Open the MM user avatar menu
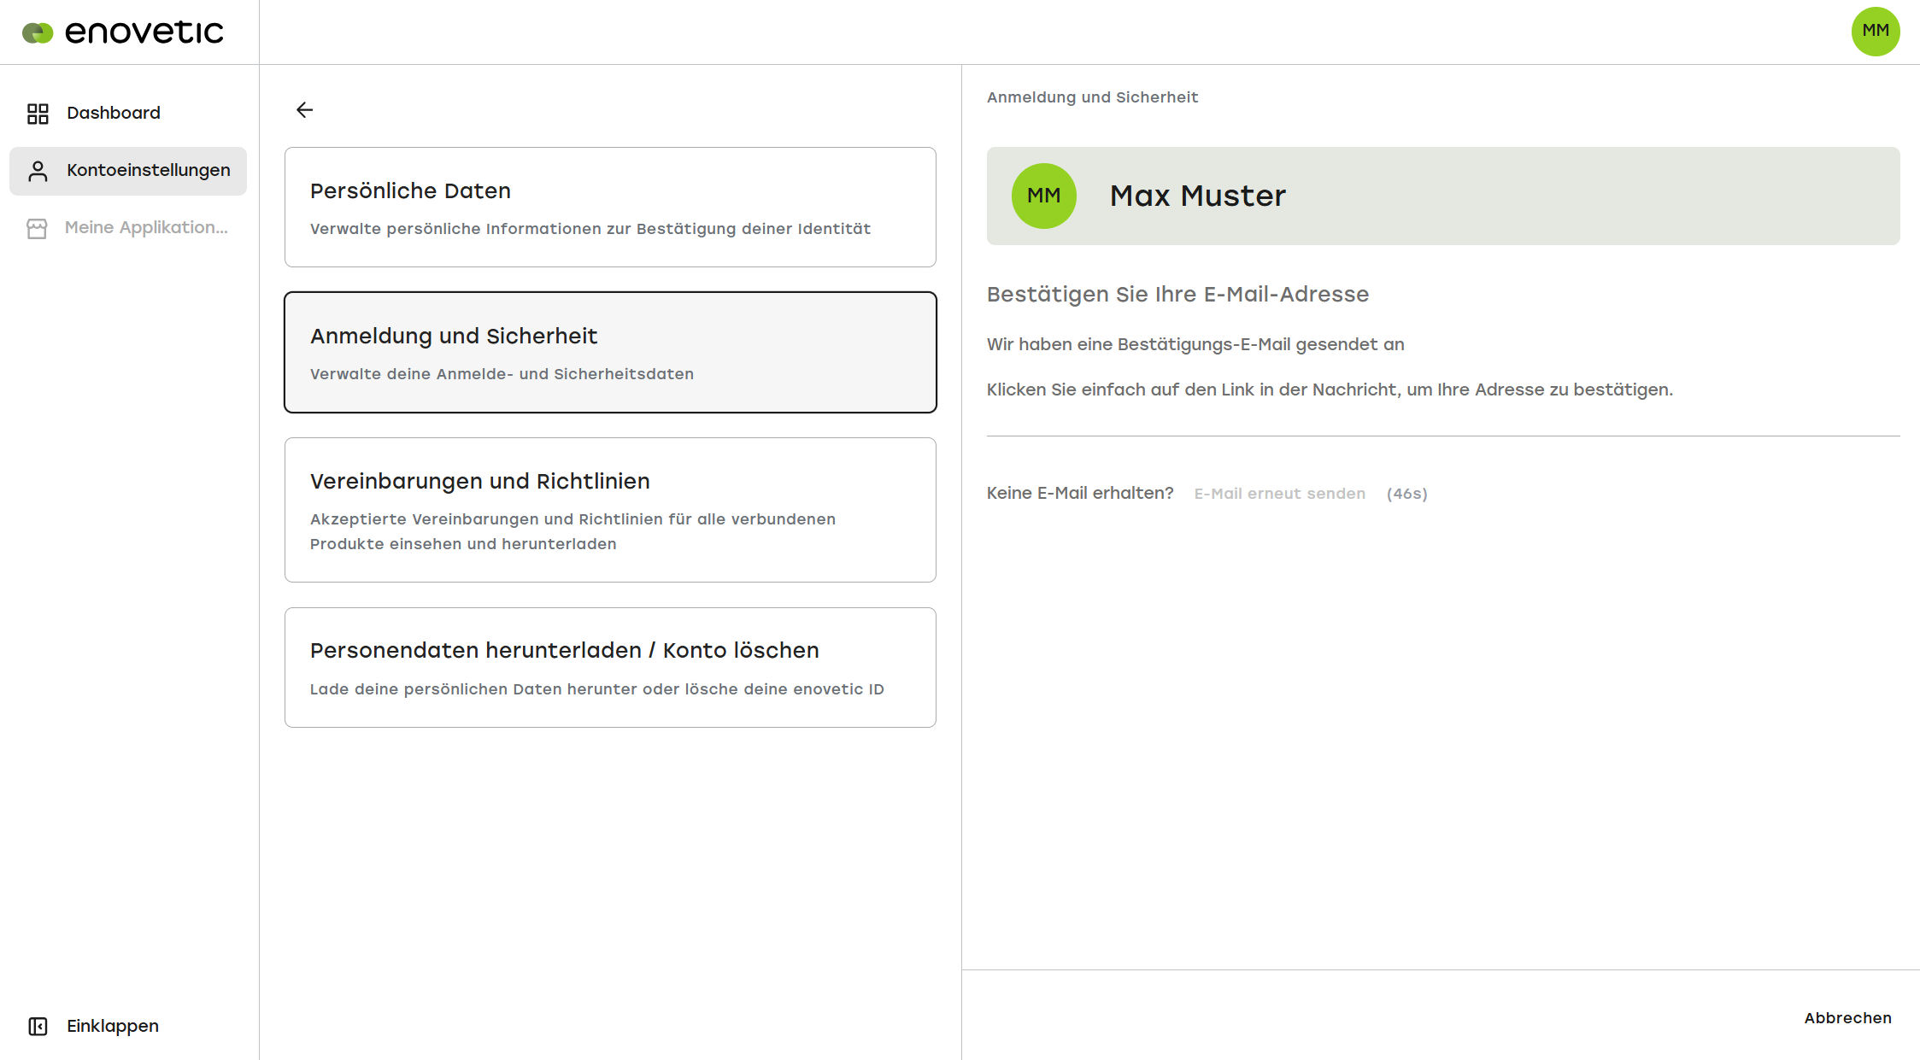The width and height of the screenshot is (1920, 1060). click(x=1876, y=32)
